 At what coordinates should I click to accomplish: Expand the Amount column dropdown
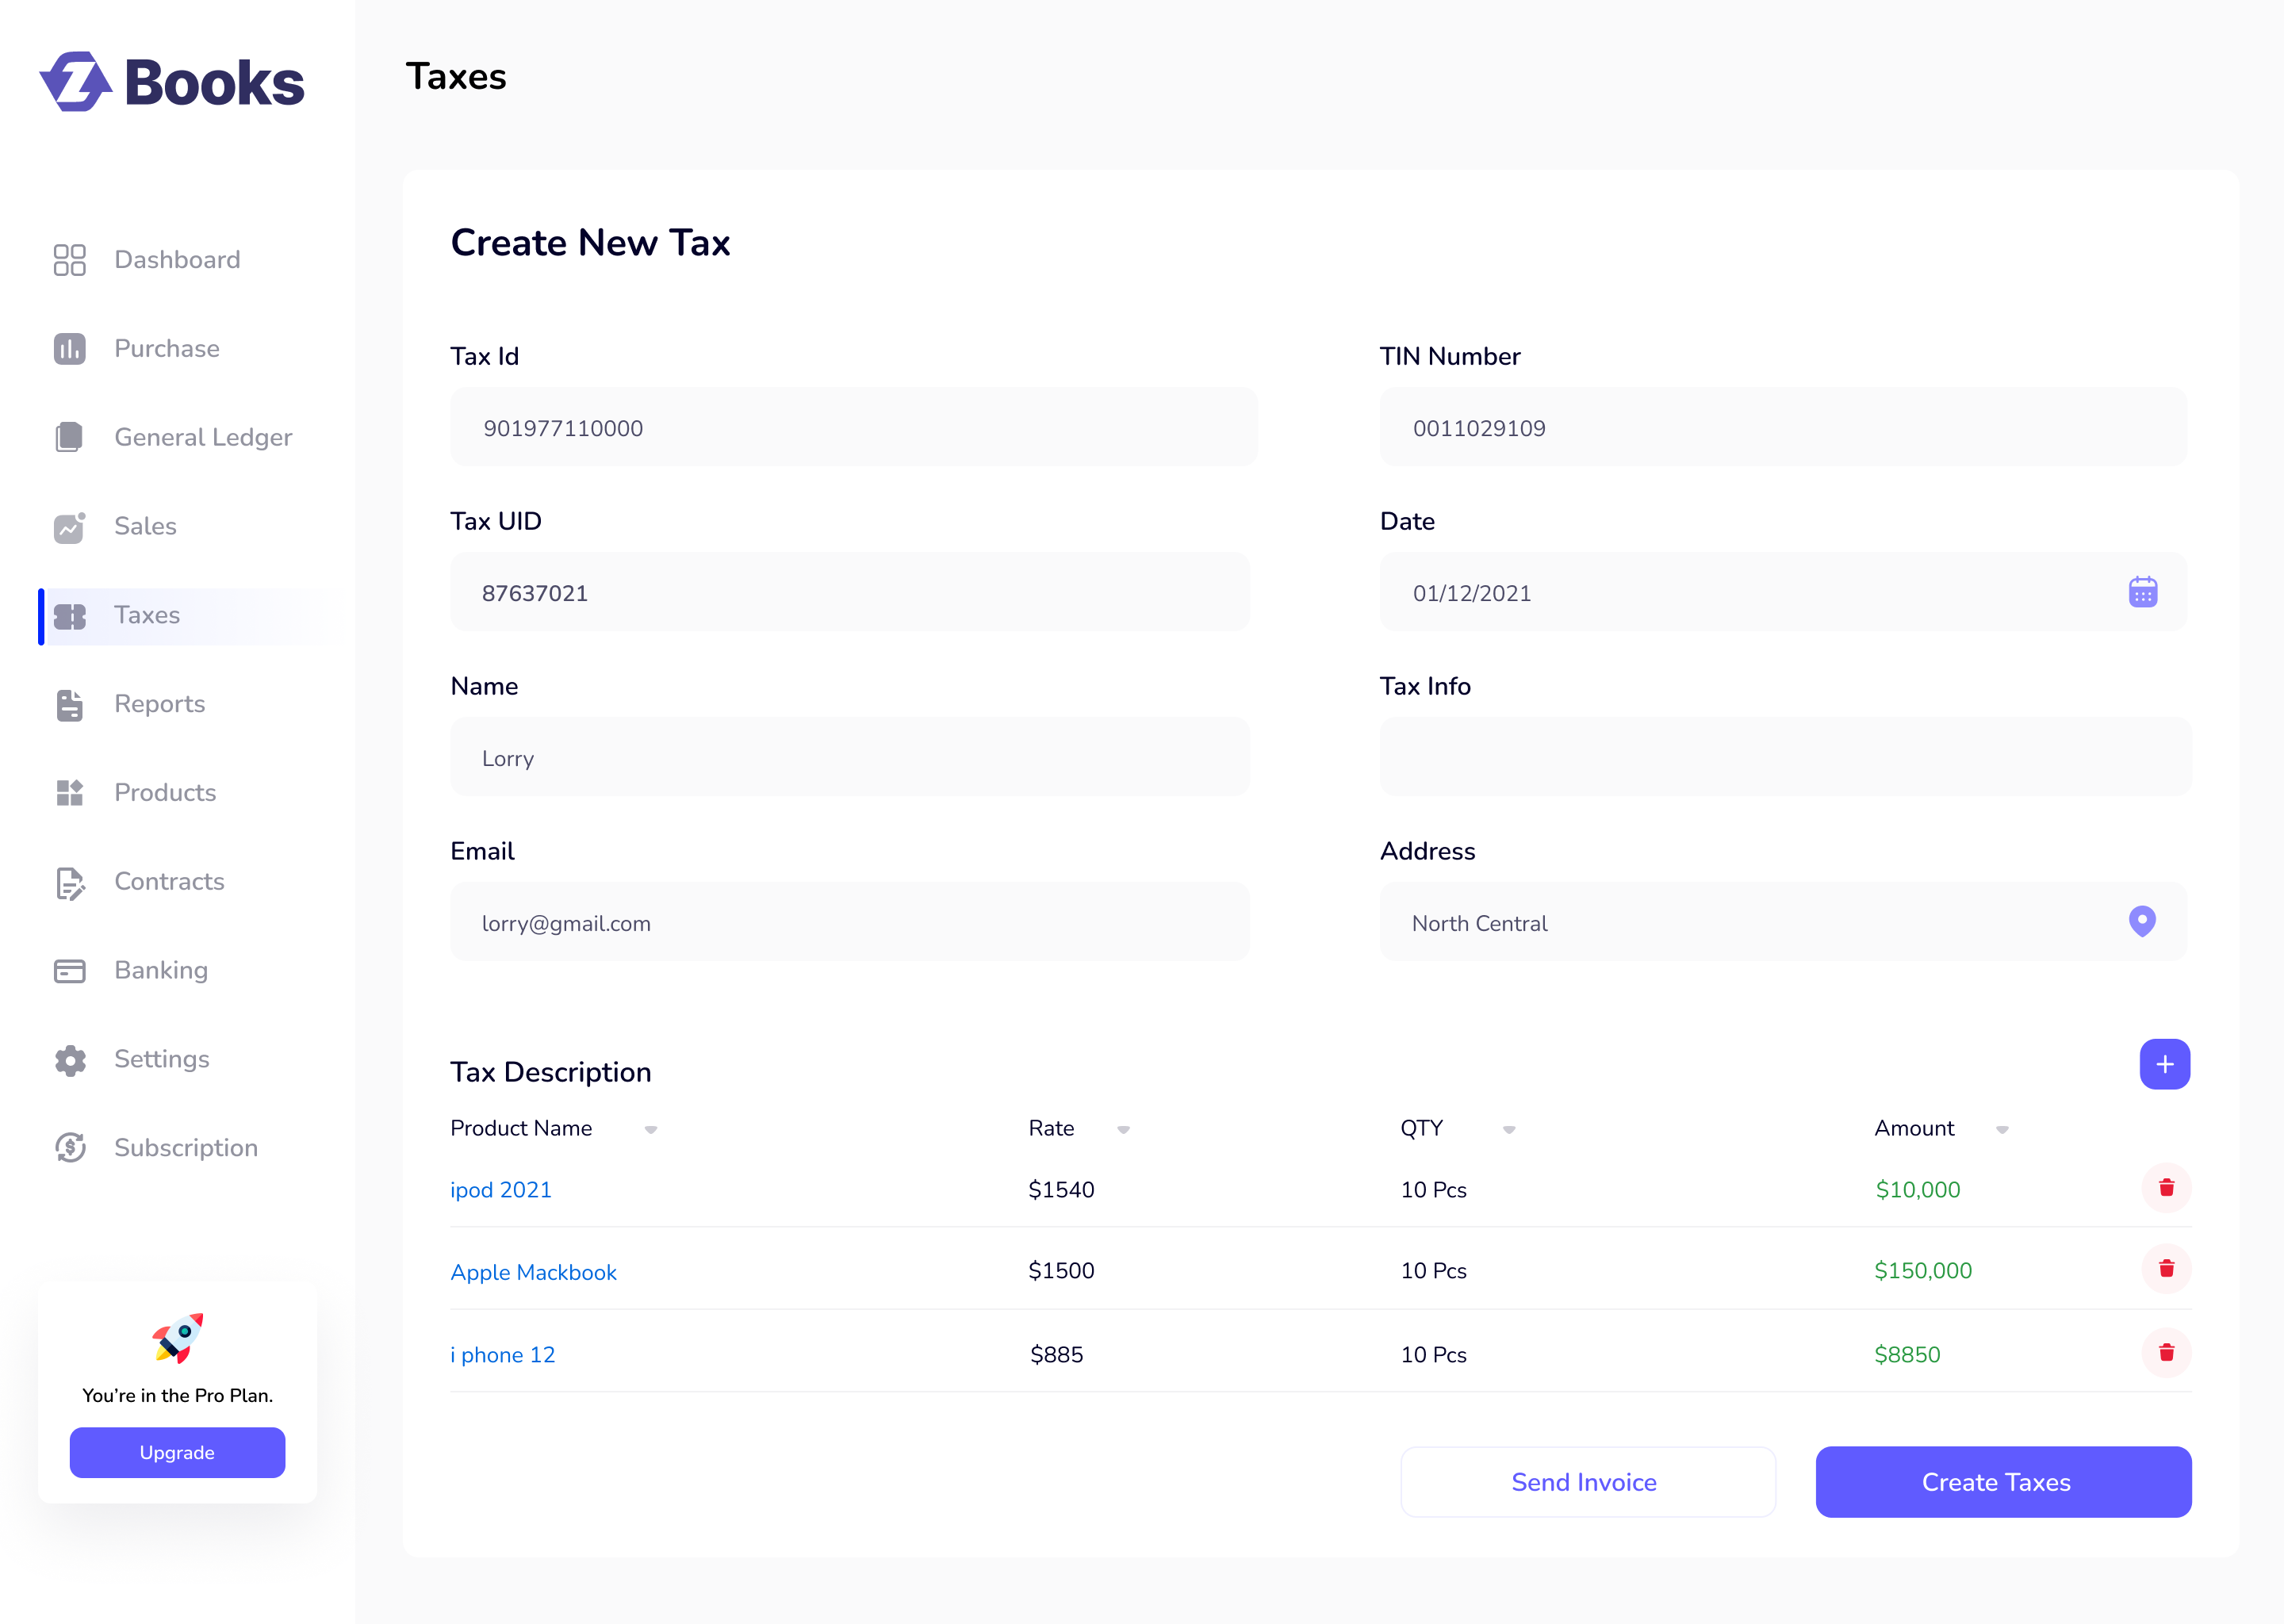tap(2002, 1130)
